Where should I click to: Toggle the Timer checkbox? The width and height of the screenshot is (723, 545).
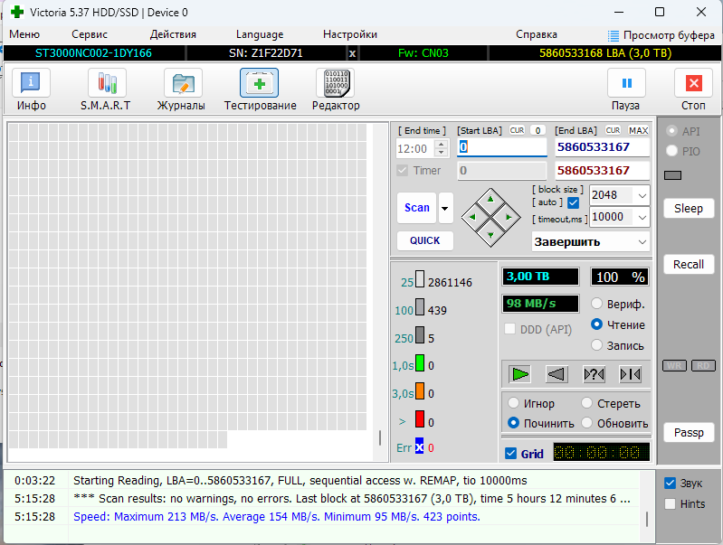tap(402, 171)
